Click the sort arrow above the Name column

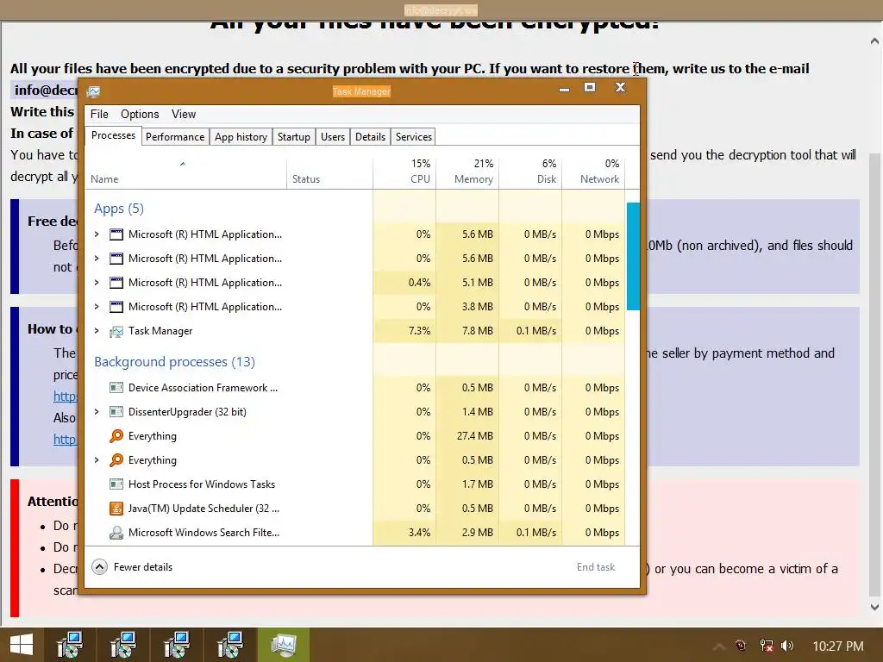click(x=183, y=164)
